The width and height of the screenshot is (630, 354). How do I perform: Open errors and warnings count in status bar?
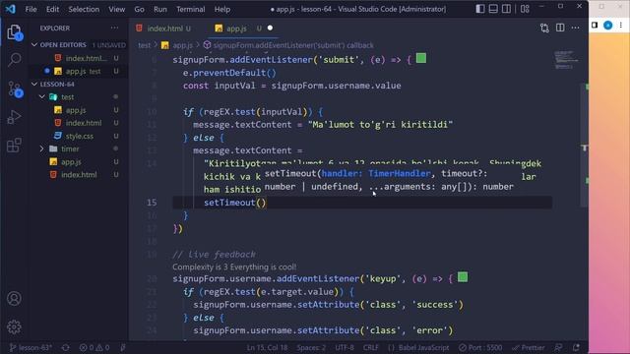click(x=94, y=347)
